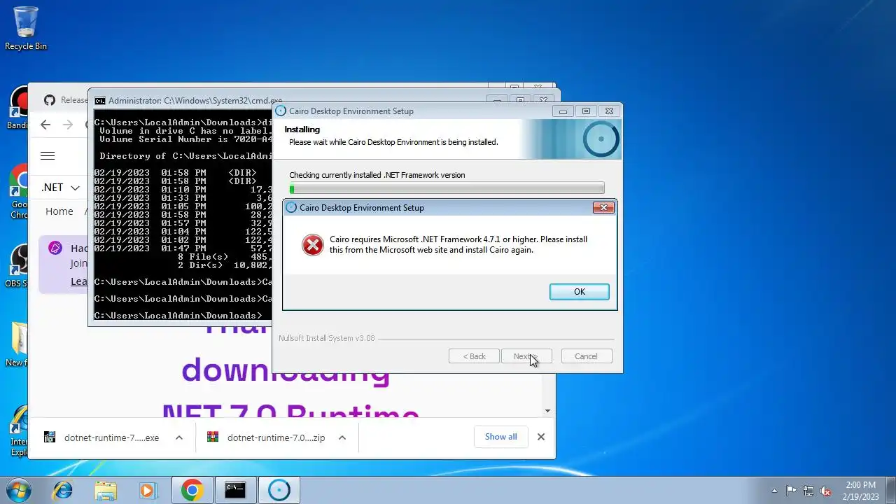Screen dimensions: 896x504
Task: Open the Recycle Bin desktop icon
Action: tap(26, 28)
